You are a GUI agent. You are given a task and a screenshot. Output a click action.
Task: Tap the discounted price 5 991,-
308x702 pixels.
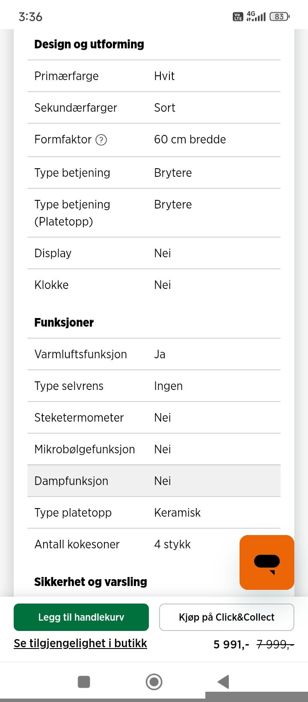pos(231,644)
